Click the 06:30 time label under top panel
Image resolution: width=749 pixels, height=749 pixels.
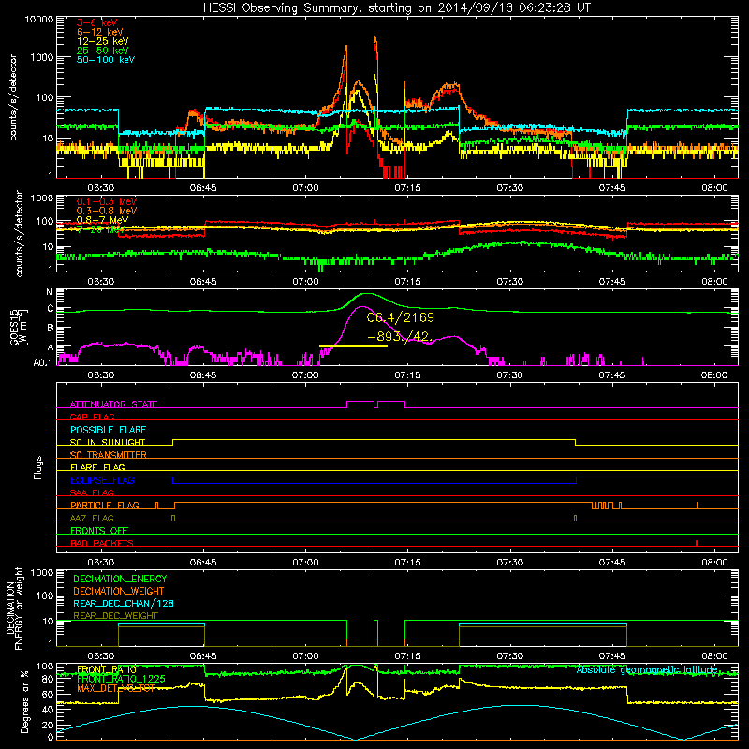click(101, 188)
